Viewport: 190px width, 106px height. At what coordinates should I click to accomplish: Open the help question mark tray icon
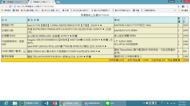coord(159,103)
